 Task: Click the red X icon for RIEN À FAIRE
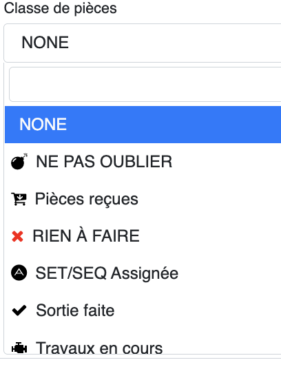[x=17, y=236]
